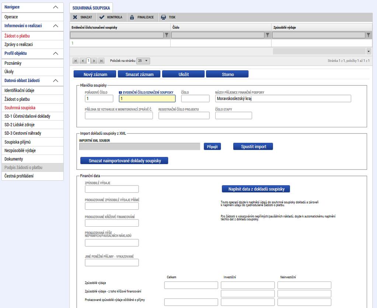Open dropdown arrow below the table's Způsobilé výdaje column
Screen dimensions: 377x308
pyautogui.click(x=369, y=51)
